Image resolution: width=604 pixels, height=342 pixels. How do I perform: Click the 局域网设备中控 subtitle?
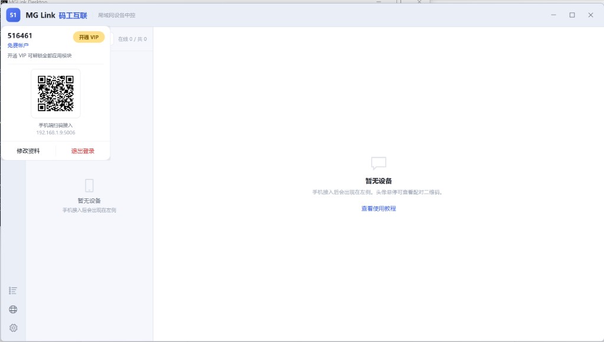(x=117, y=15)
